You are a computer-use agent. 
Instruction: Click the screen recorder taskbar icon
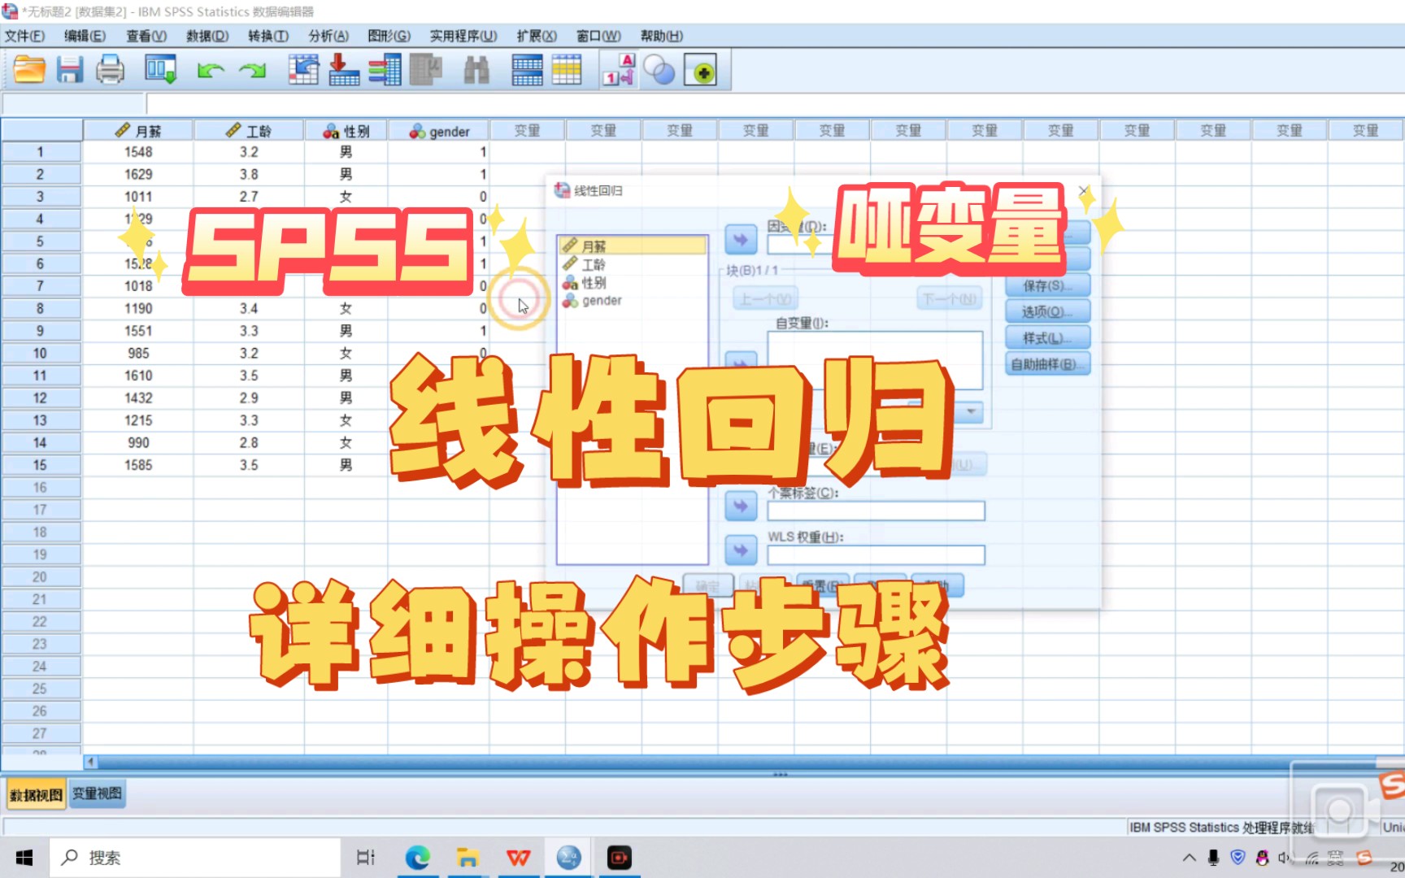coord(619,858)
